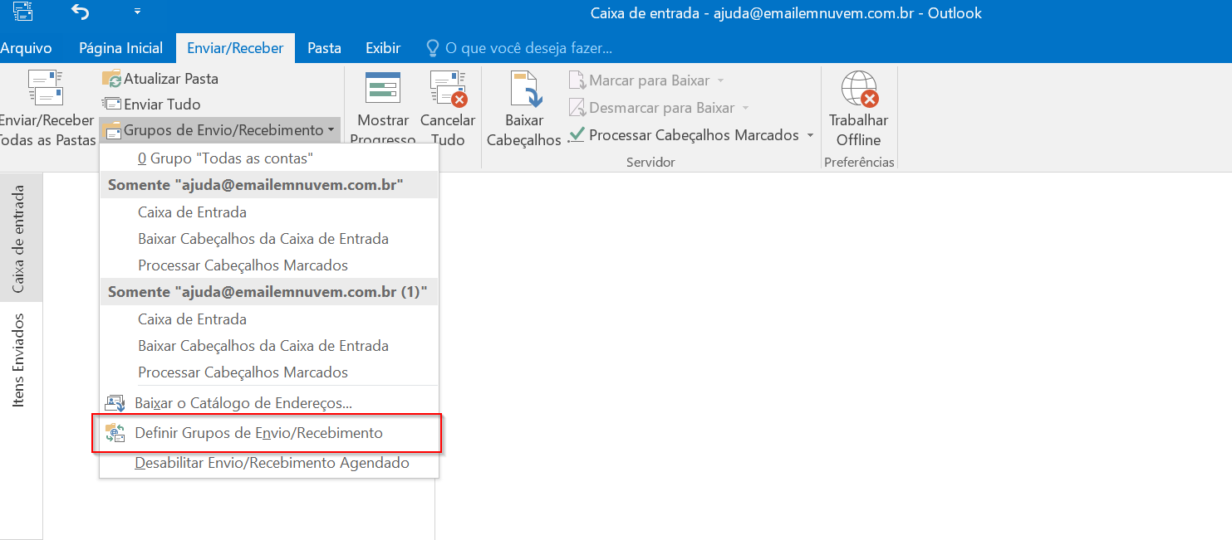Click Atualizar Pasta in the ribbon
The height and width of the screenshot is (540, 1232).
(x=160, y=79)
